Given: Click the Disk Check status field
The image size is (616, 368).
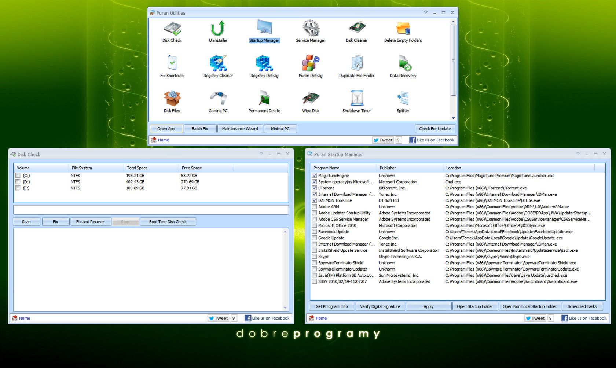Looking at the screenshot, I should (151, 210).
